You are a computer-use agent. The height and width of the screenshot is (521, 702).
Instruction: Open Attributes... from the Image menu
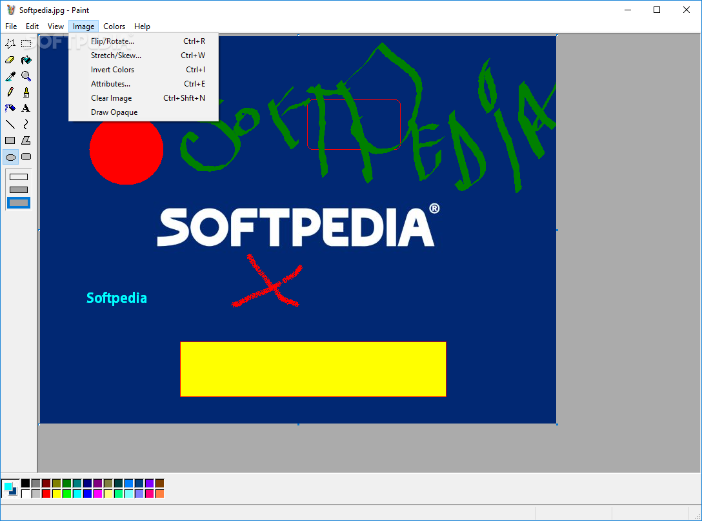pos(143,84)
